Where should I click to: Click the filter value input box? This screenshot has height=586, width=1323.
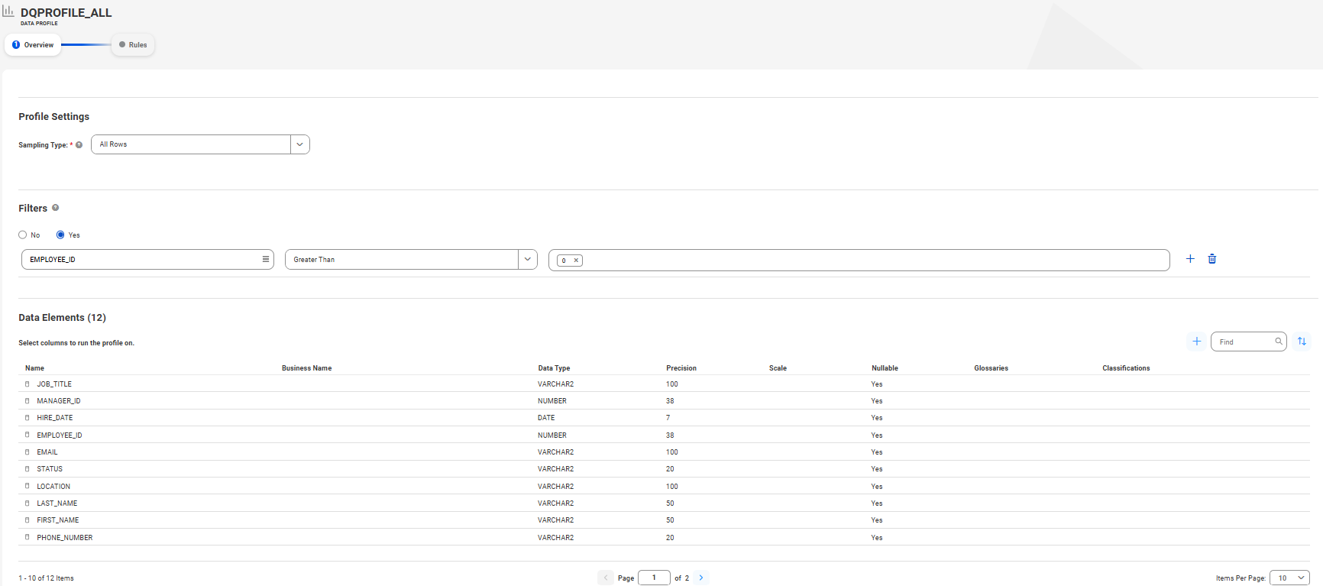[859, 260]
